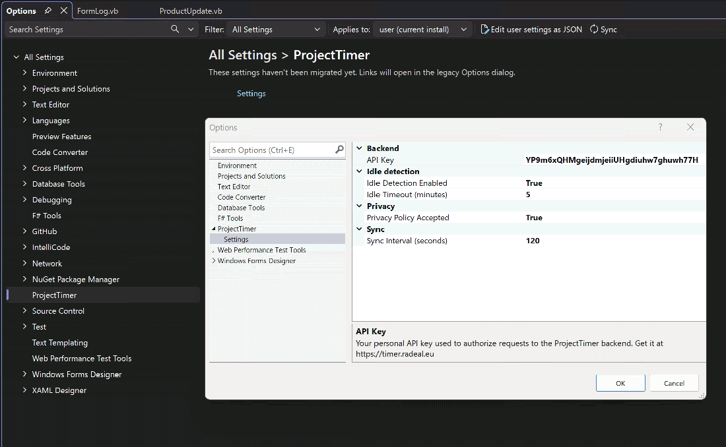The width and height of the screenshot is (726, 447).
Task: Expand the Environment node in sidebar
Action: pyautogui.click(x=24, y=73)
